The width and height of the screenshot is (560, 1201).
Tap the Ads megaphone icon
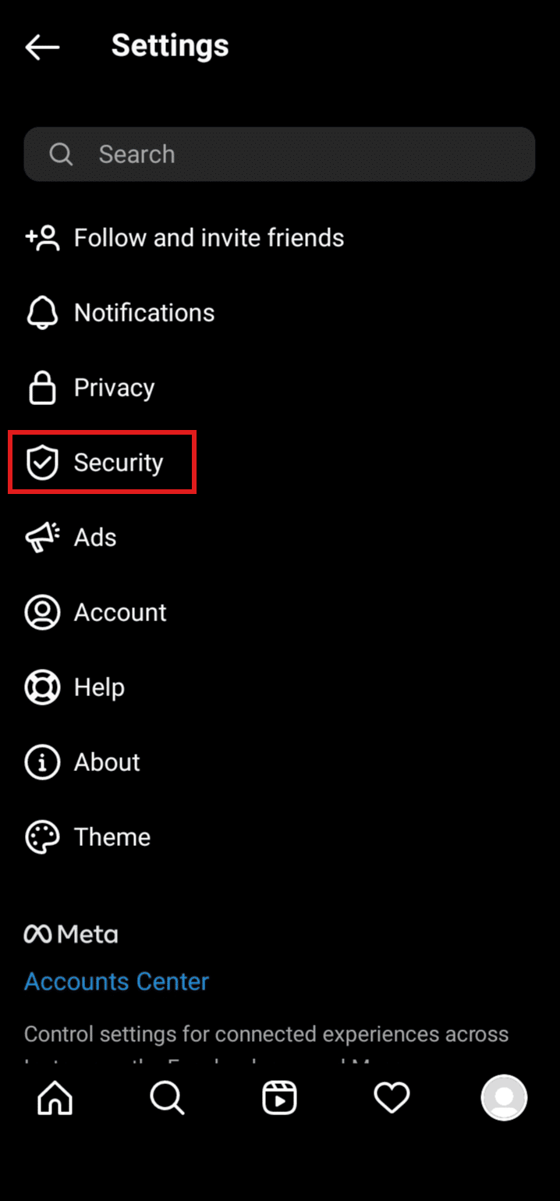pos(42,538)
